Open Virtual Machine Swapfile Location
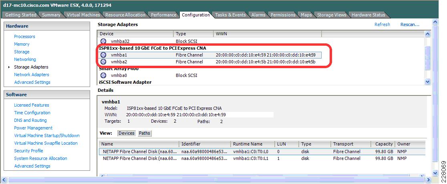Screen dimensions: 447x184 46,143
